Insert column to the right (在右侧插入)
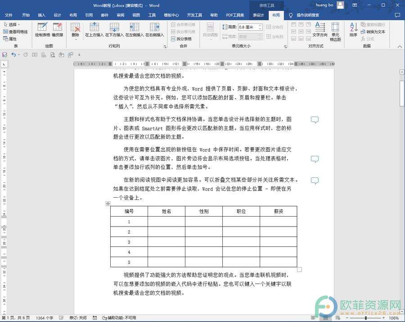Viewport: 405px width, 322px height. tap(154, 30)
